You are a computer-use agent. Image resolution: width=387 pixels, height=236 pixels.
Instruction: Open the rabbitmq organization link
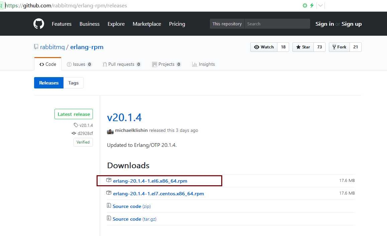[x=52, y=47]
